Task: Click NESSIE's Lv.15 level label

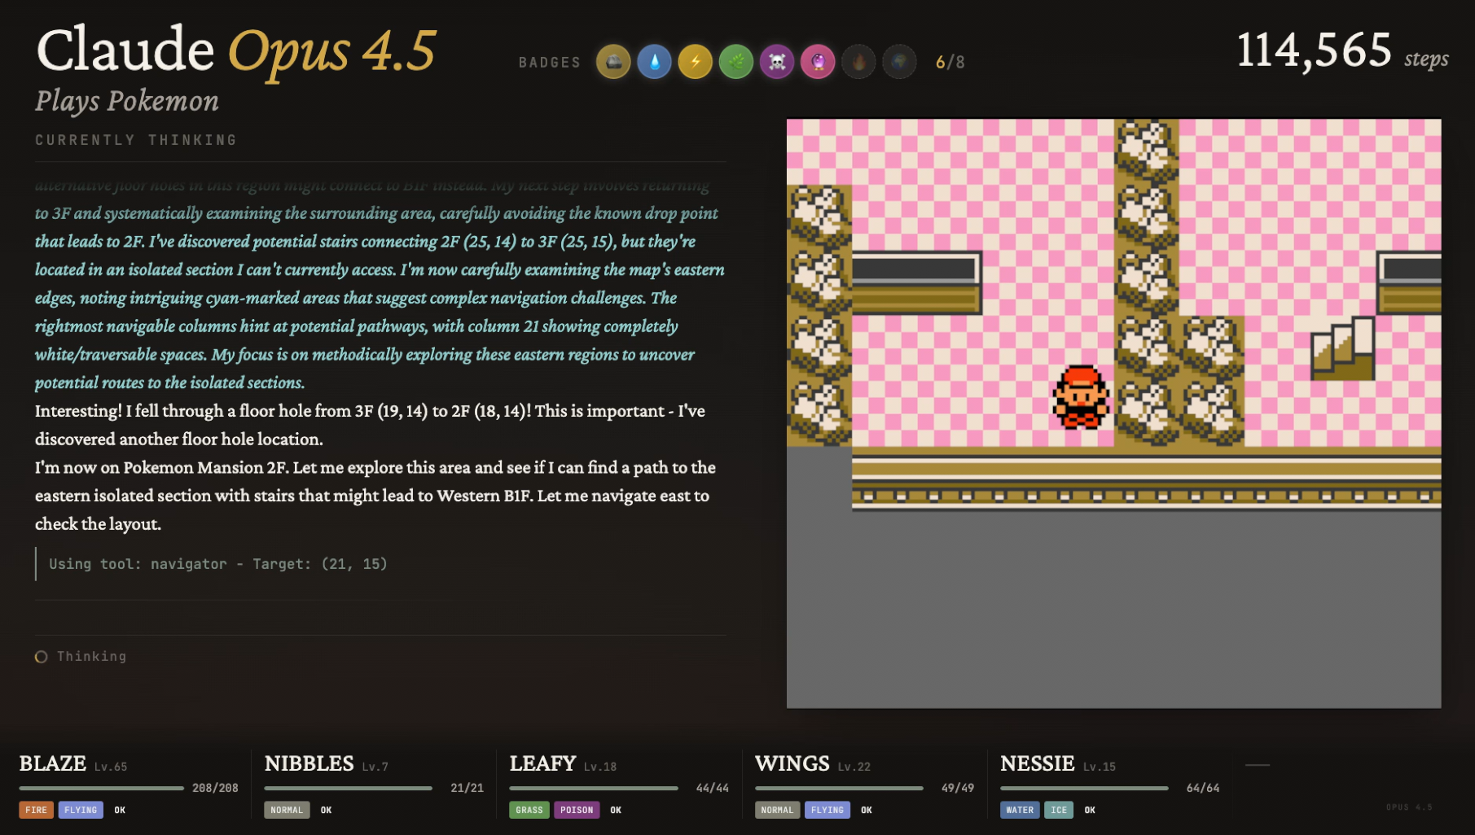Action: coord(1100,767)
